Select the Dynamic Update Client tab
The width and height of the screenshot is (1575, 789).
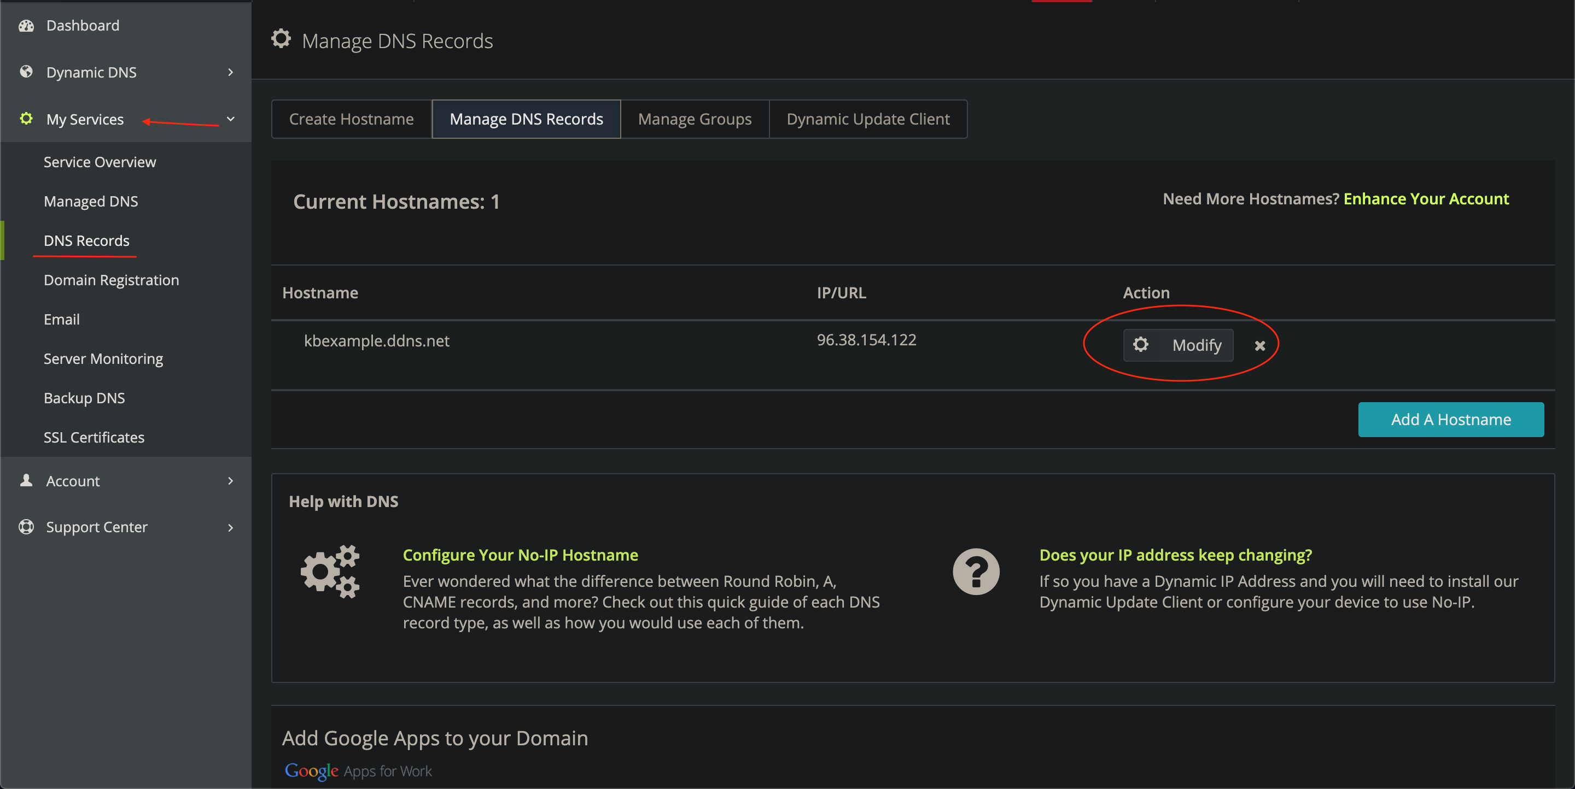pos(867,119)
